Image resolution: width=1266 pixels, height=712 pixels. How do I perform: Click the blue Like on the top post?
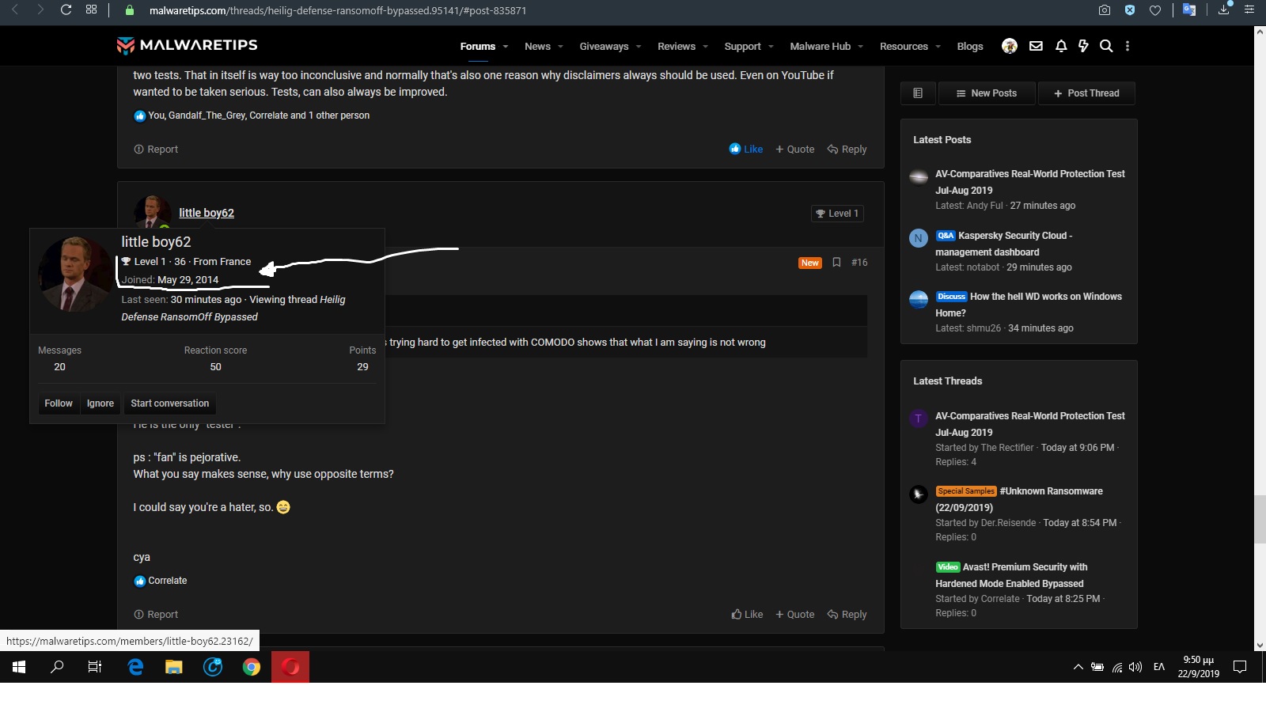746,150
